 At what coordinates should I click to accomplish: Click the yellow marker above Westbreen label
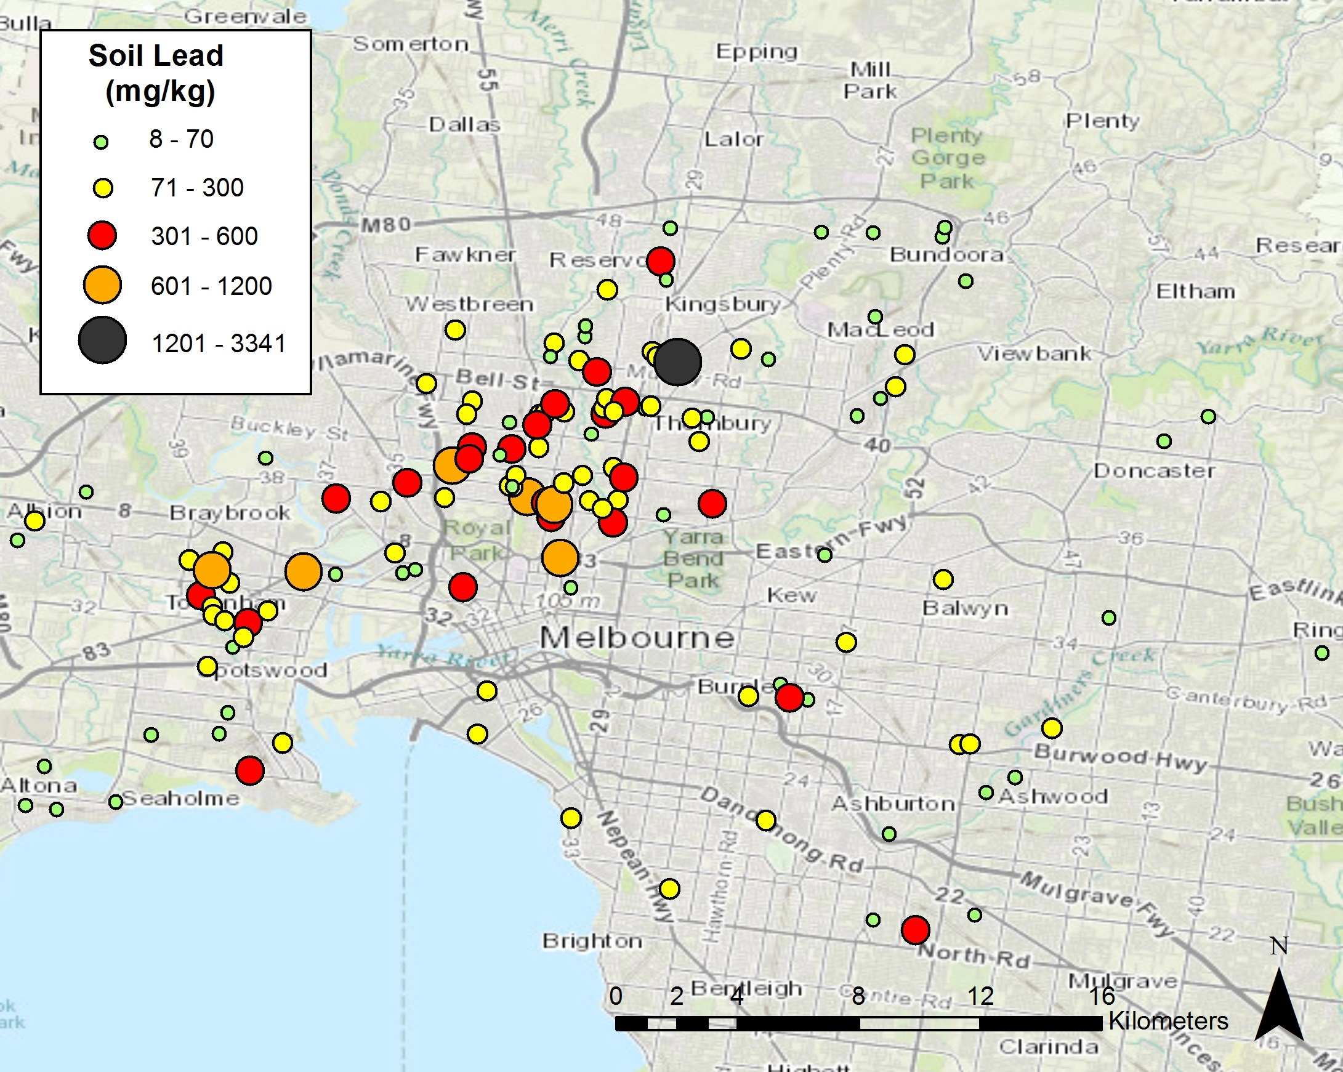(x=455, y=329)
